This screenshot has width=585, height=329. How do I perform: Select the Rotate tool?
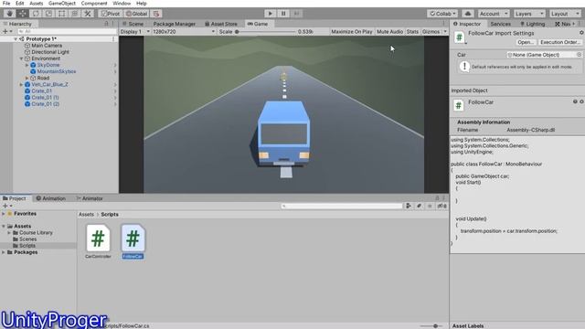(36, 14)
